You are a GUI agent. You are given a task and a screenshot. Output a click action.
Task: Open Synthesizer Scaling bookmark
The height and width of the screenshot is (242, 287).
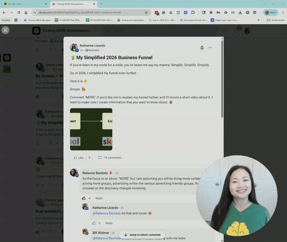[131, 20]
